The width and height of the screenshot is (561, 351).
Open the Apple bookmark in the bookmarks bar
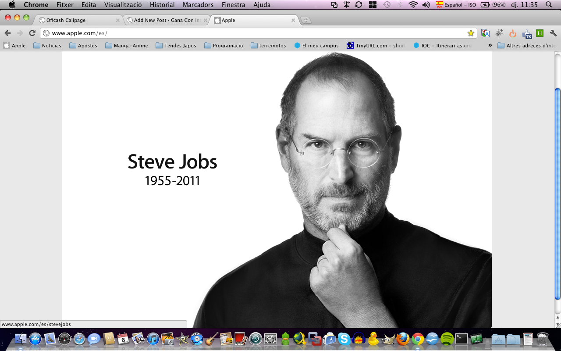tap(14, 46)
